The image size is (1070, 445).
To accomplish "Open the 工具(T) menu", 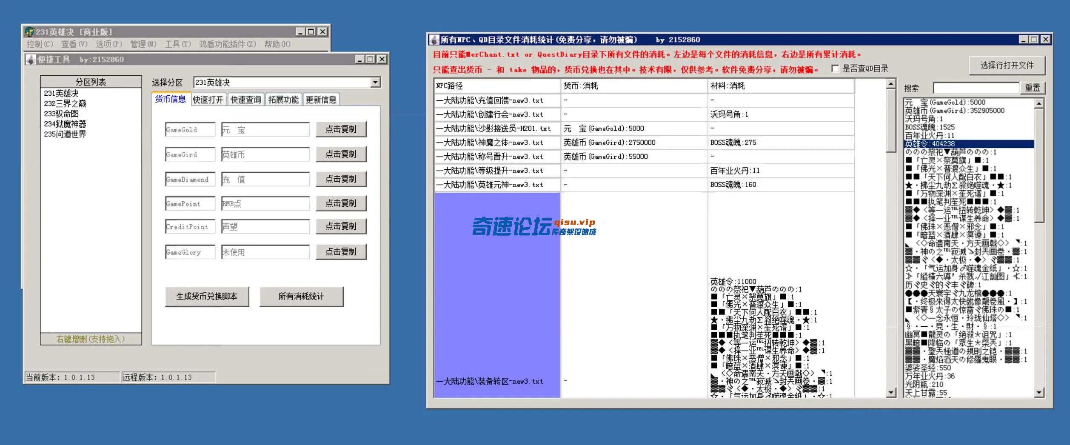I will click(178, 44).
